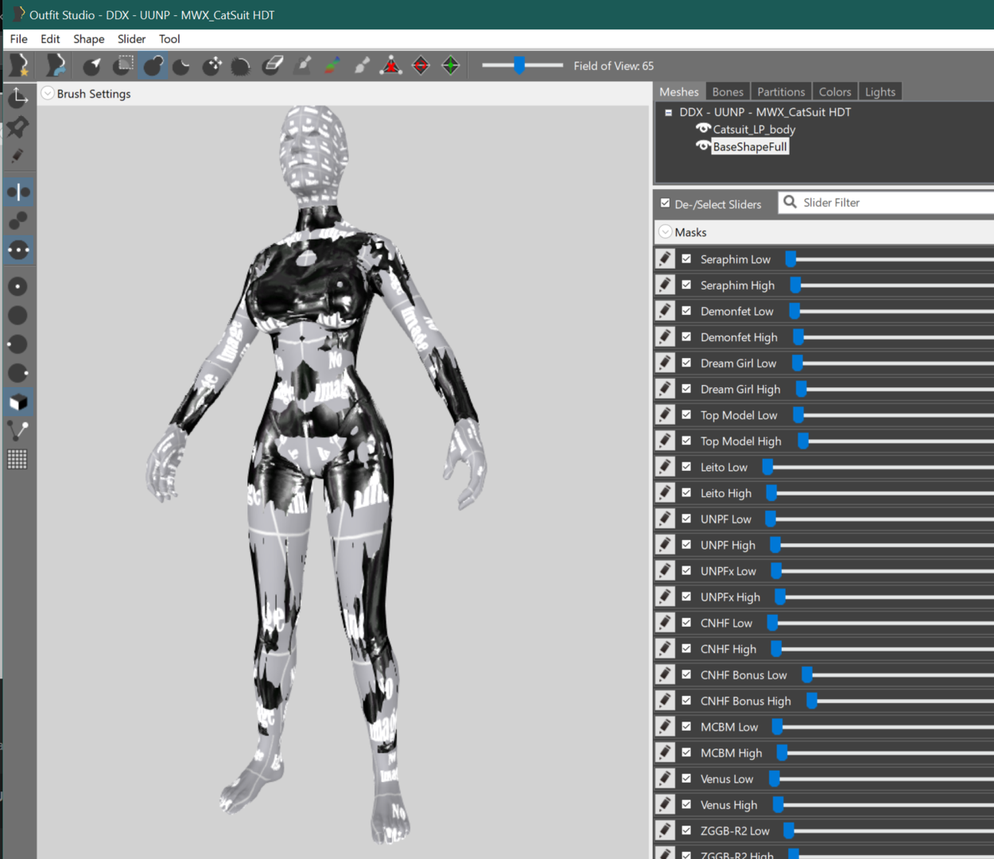This screenshot has width=994, height=859.
Task: Open the Shape menu
Action: point(89,39)
